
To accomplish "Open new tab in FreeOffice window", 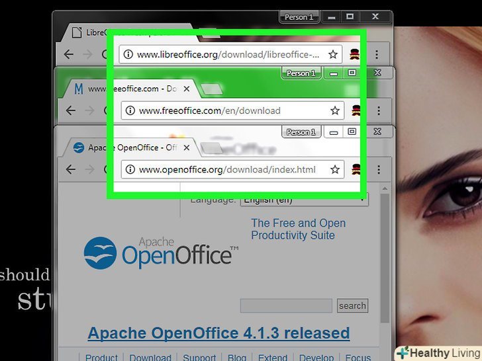I will pyautogui.click(x=211, y=89).
